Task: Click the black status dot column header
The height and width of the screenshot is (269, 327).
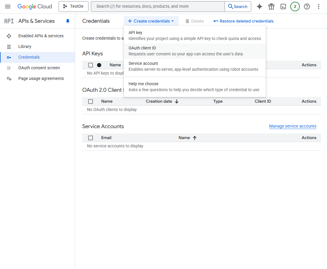Action: [x=99, y=65]
